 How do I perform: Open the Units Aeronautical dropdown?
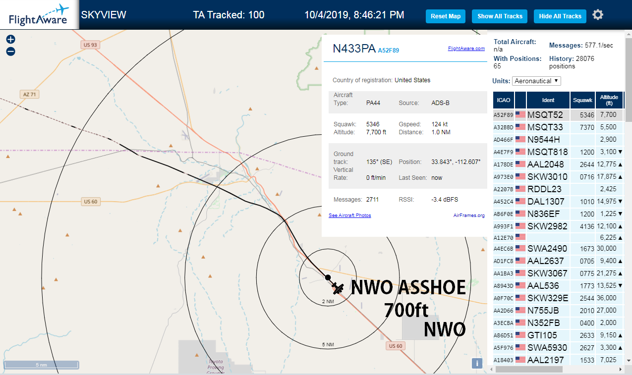click(536, 81)
